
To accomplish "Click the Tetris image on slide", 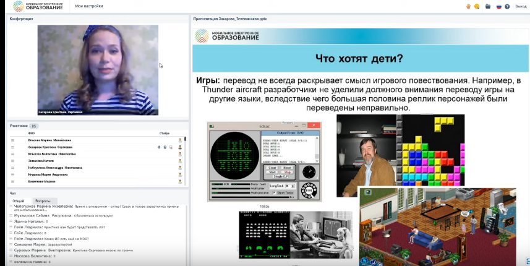I will click(430, 150).
